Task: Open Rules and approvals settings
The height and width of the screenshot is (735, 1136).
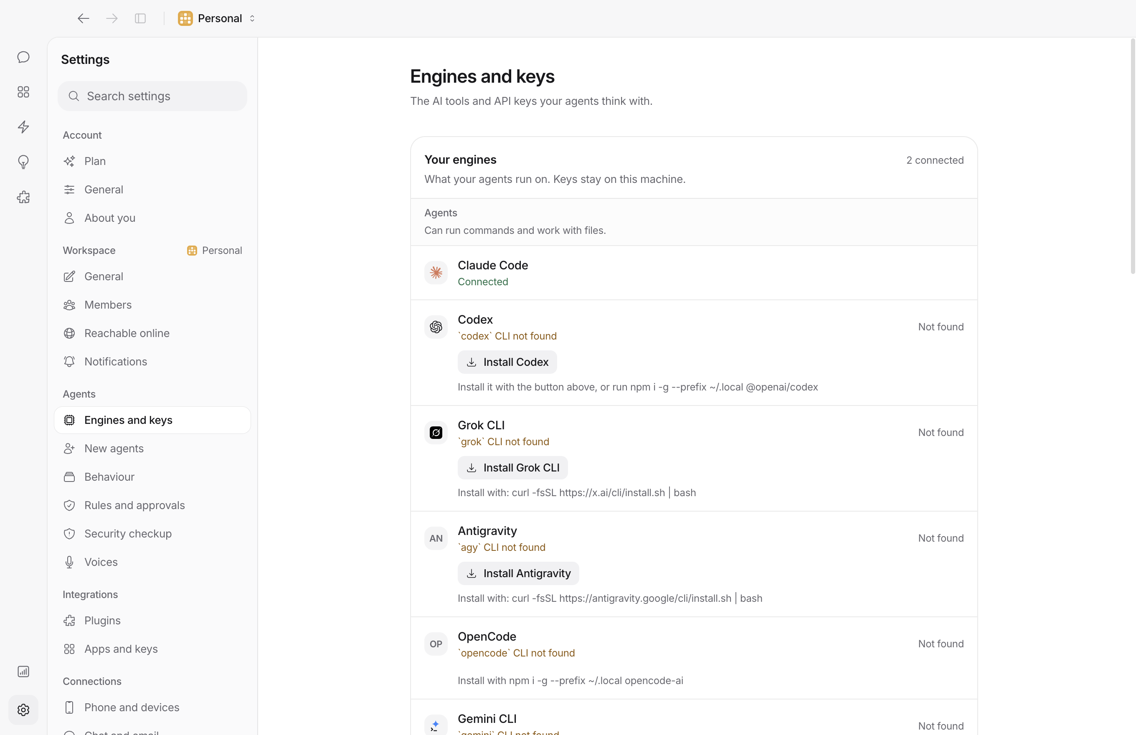Action: [152, 505]
